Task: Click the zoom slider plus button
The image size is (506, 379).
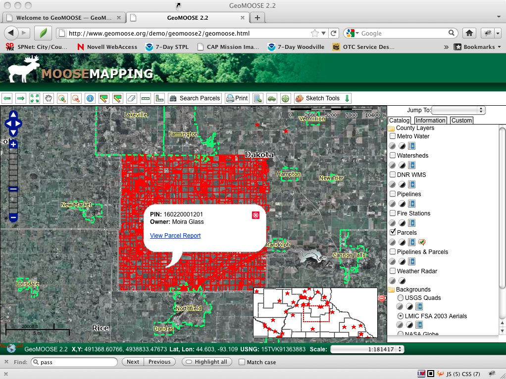Action: click(13, 144)
